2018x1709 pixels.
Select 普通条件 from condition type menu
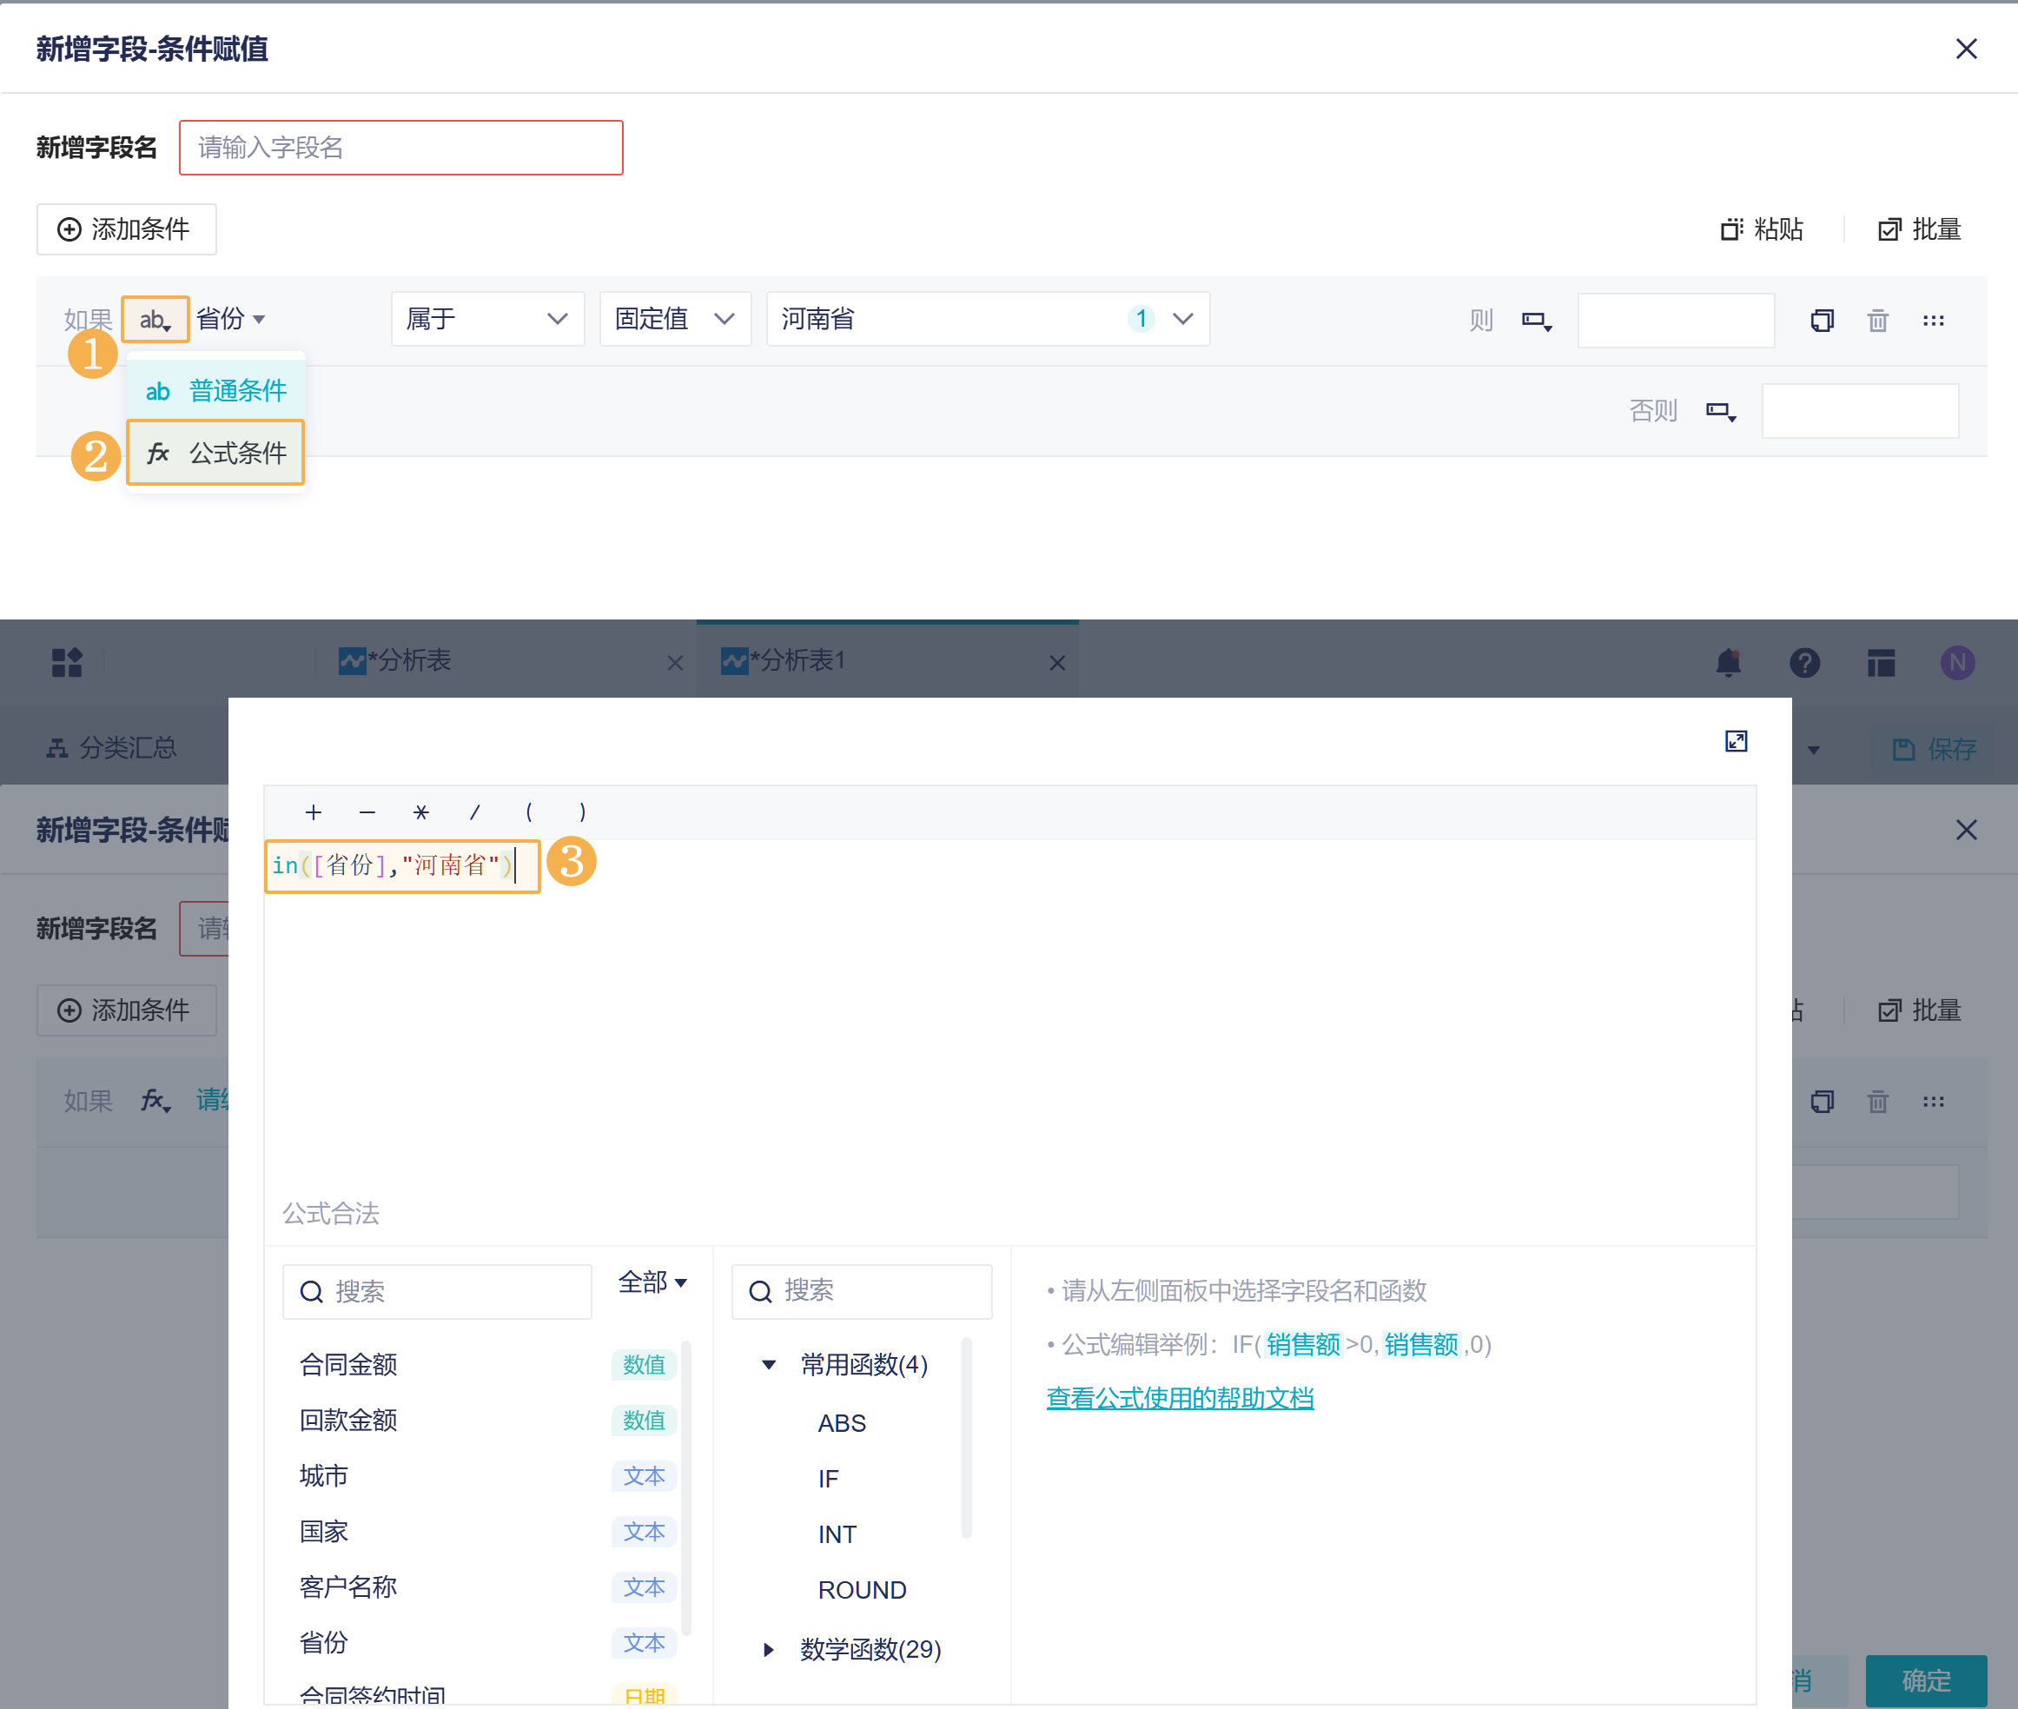tap(216, 390)
